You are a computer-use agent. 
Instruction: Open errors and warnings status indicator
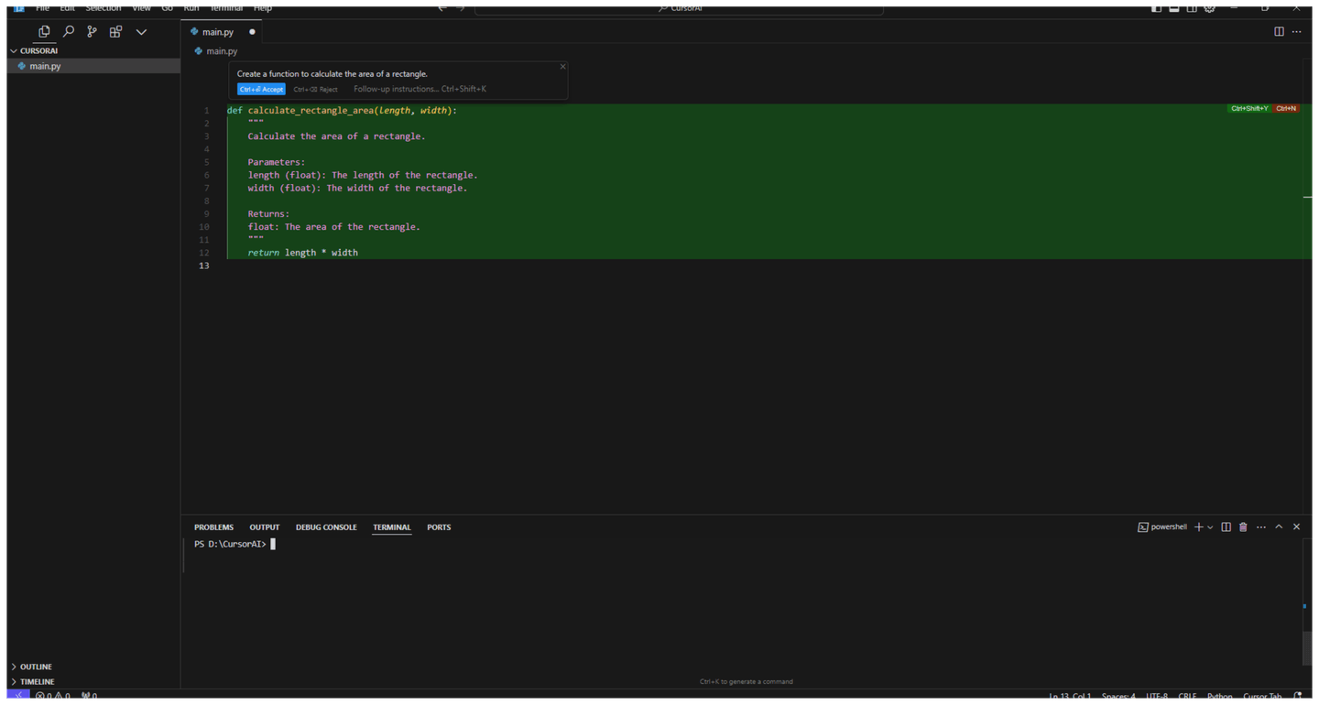pos(53,697)
